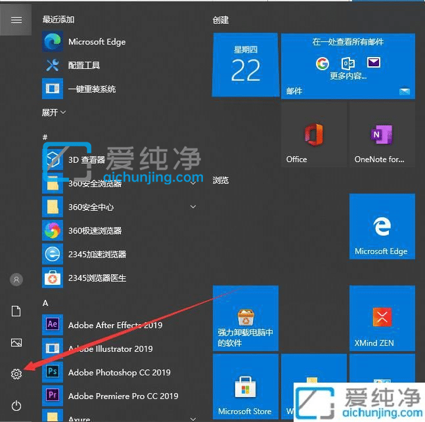425x422 pixels.
Task: Click the 360极速浏览器 label
Action: (x=95, y=231)
